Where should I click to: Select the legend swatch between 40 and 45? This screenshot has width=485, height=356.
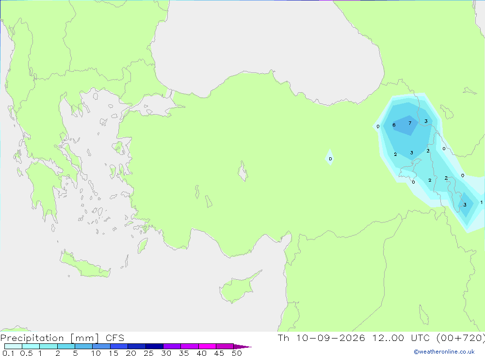[207, 346]
